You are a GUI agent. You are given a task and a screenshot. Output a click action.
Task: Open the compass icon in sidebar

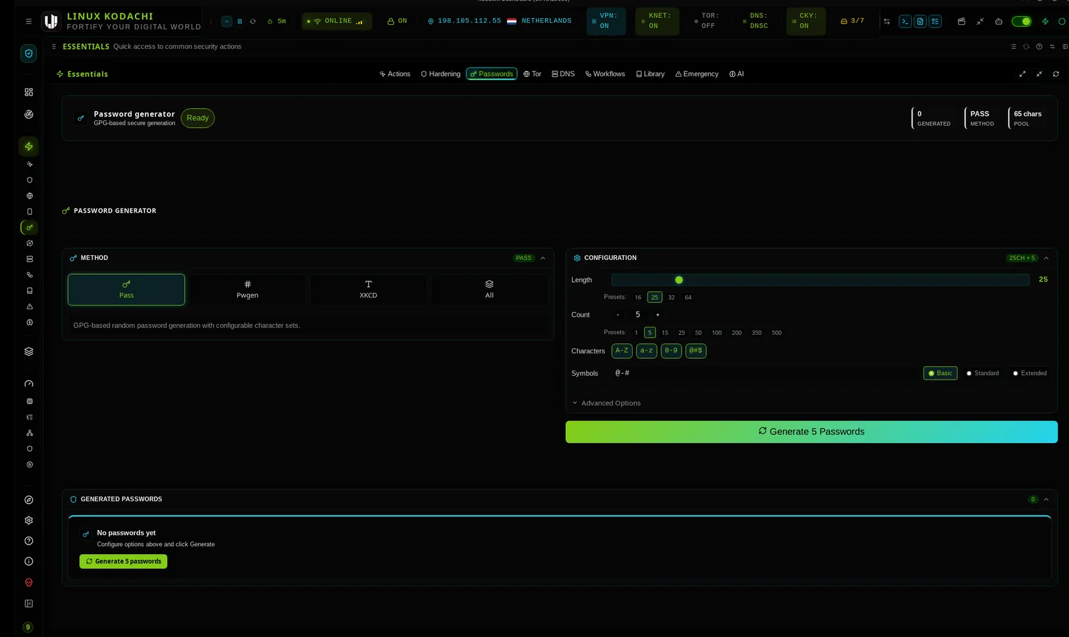[29, 500]
